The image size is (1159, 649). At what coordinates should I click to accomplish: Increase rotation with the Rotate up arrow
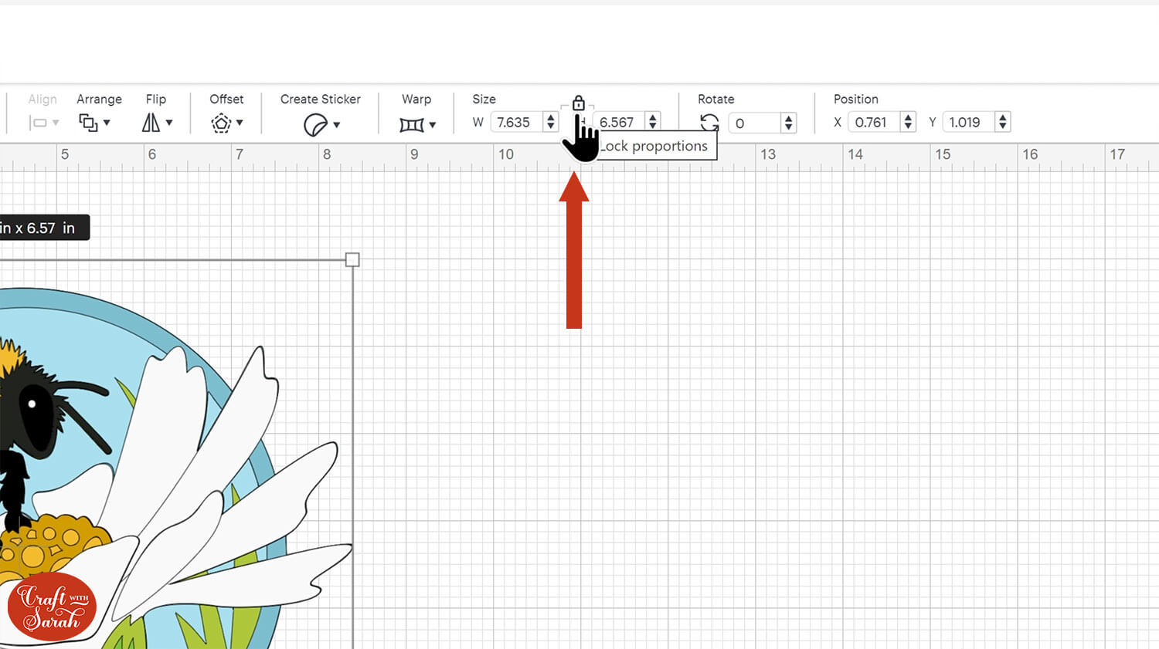click(788, 118)
